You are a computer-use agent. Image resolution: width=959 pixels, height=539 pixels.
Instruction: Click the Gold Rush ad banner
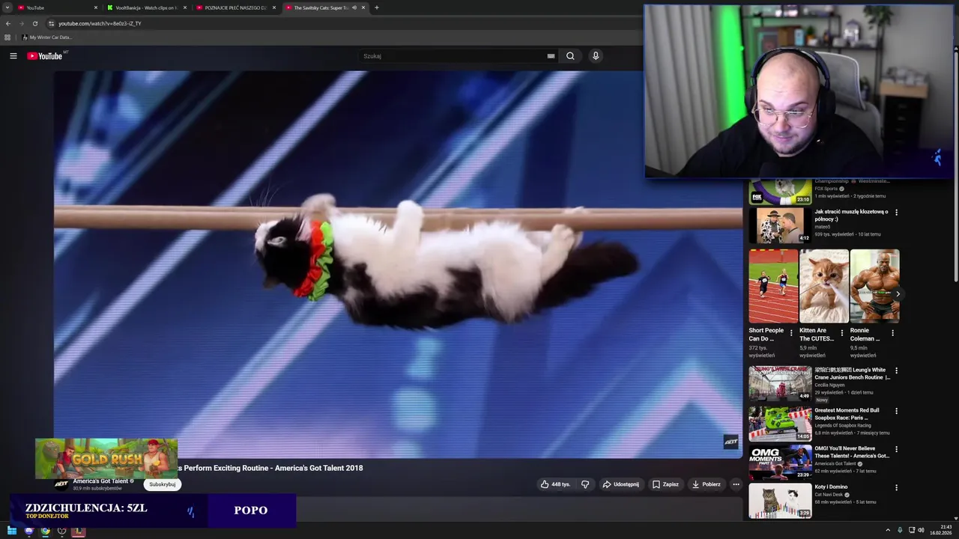tap(106, 458)
